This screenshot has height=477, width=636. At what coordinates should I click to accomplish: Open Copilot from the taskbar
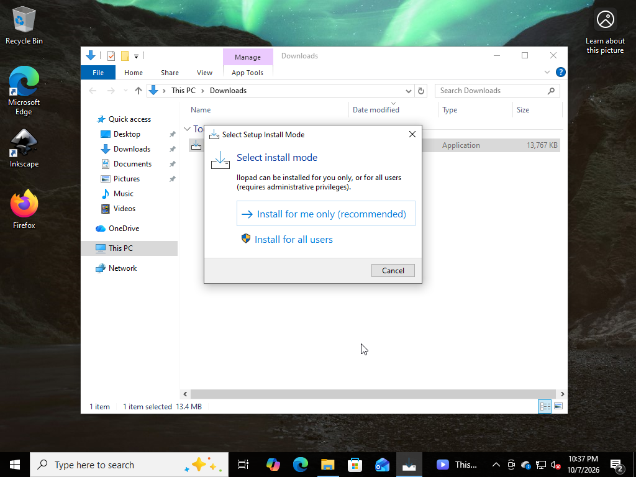pyautogui.click(x=273, y=465)
